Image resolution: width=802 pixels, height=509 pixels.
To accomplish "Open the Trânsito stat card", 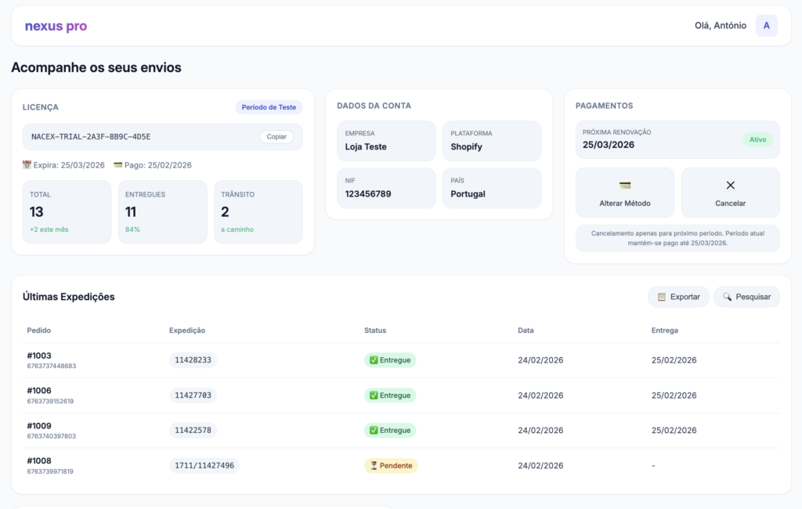I will pos(258,211).
